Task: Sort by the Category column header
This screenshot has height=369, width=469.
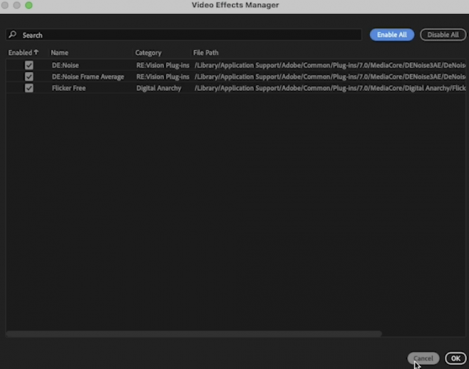Action: [148, 53]
